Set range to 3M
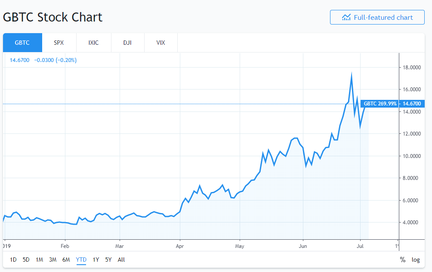This screenshot has width=432, height=272. [x=52, y=260]
